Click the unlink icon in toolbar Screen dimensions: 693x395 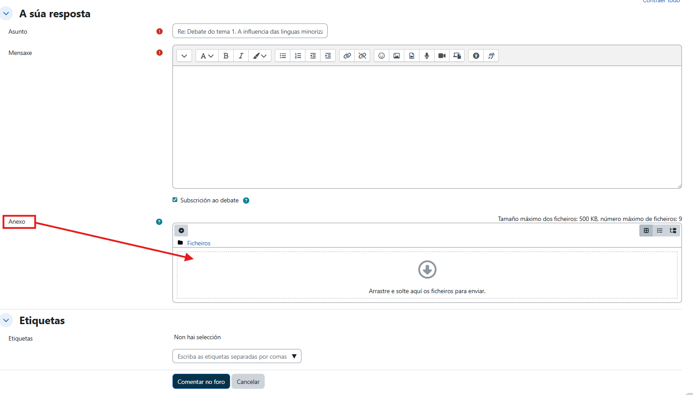coord(362,56)
